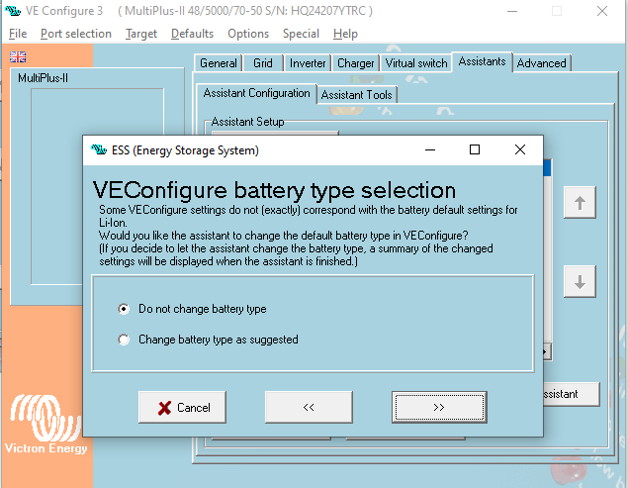Click the Victron Energy logo
This screenshot has width=628, height=488.
[x=47, y=426]
